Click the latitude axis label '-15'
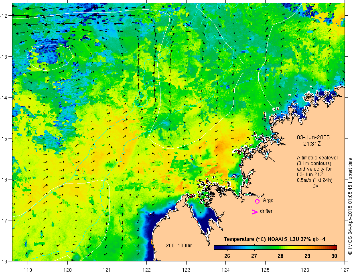353x273 pixels. tap(4, 138)
